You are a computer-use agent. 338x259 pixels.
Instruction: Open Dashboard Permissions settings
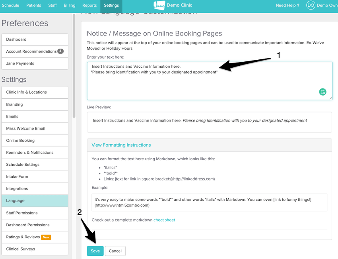click(x=35, y=225)
